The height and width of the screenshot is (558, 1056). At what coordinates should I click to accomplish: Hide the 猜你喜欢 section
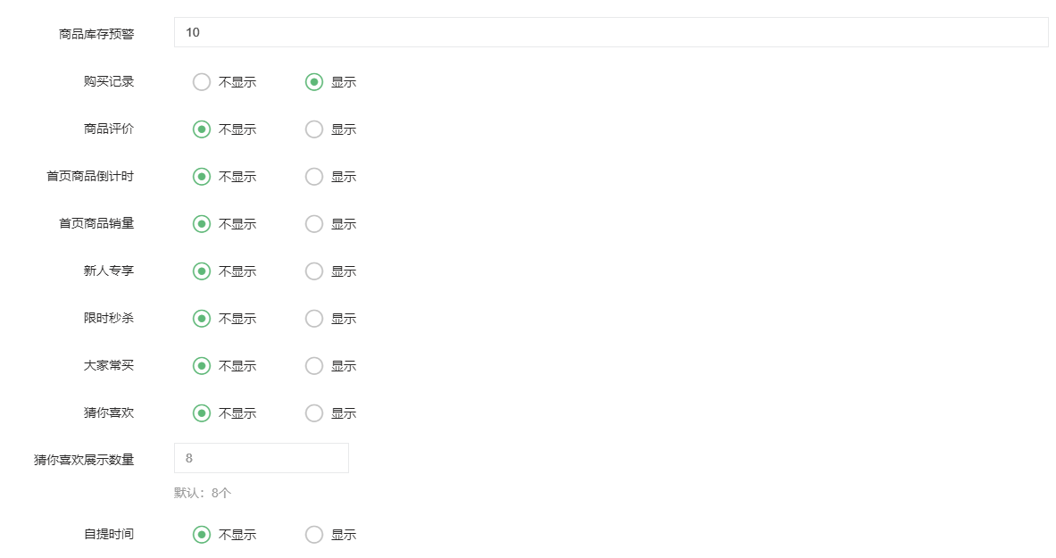click(x=202, y=413)
